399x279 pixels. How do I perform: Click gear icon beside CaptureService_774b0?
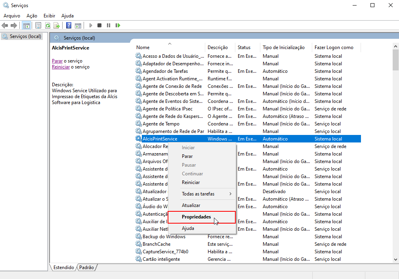138,252
